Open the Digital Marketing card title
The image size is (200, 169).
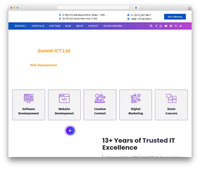[x=136, y=111]
